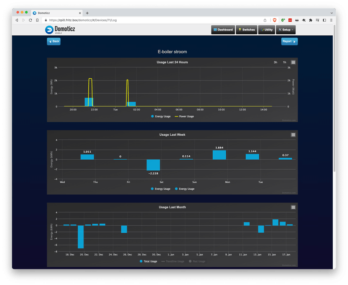Click the Utility meter icon in navbar
This screenshot has height=285, width=348.
pyautogui.click(x=261, y=29)
